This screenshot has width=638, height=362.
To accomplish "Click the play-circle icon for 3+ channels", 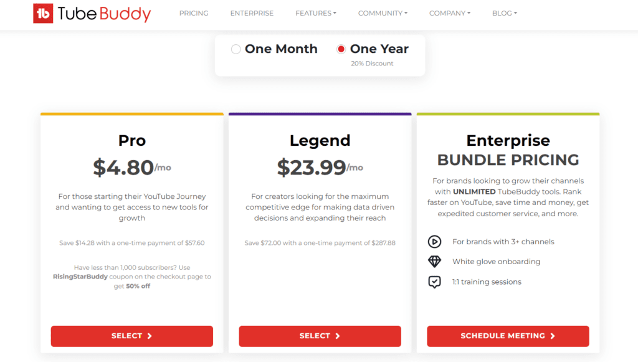I will [434, 242].
